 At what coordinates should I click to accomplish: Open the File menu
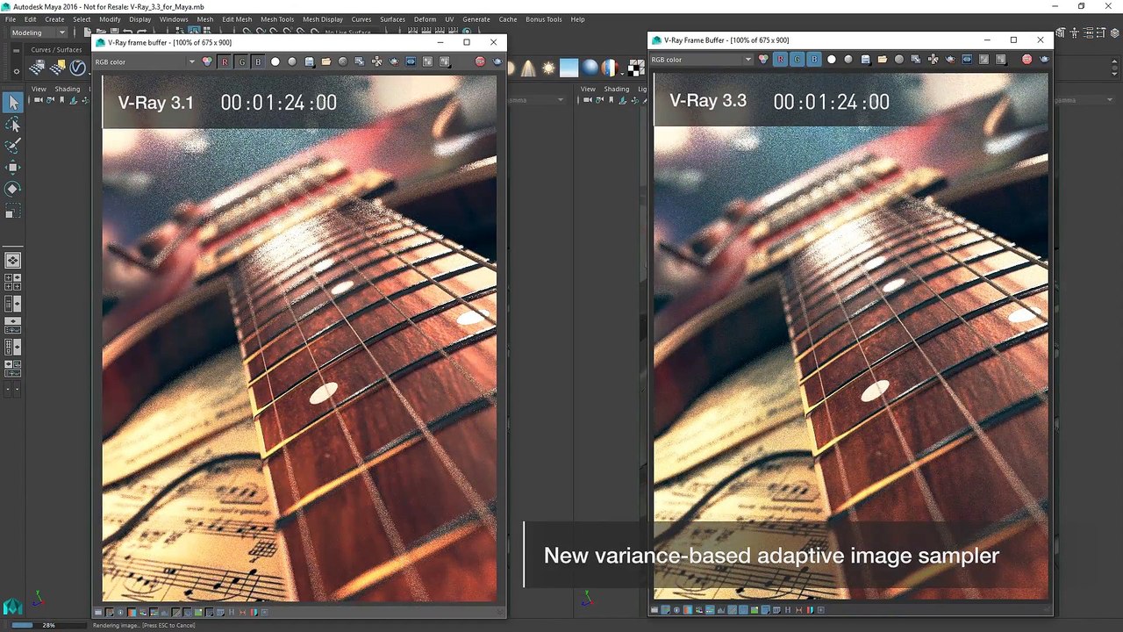point(11,19)
